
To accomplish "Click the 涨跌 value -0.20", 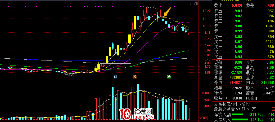I will [237, 68].
